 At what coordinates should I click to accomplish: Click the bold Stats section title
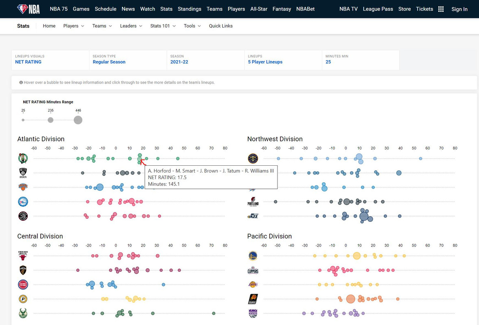click(23, 26)
